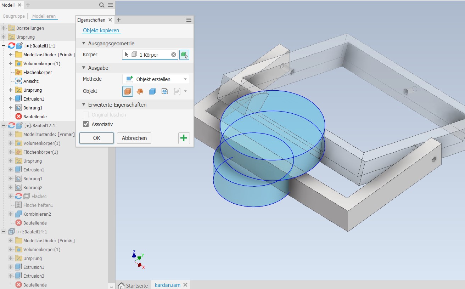
Task: Click the body selection tool icon beside Körper
Action: (184, 55)
